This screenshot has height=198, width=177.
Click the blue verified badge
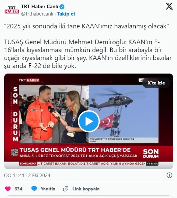[x=62, y=7]
